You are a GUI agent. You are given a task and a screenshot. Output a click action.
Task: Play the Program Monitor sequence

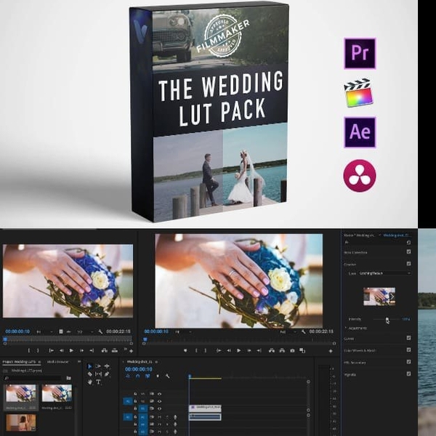[x=238, y=351]
